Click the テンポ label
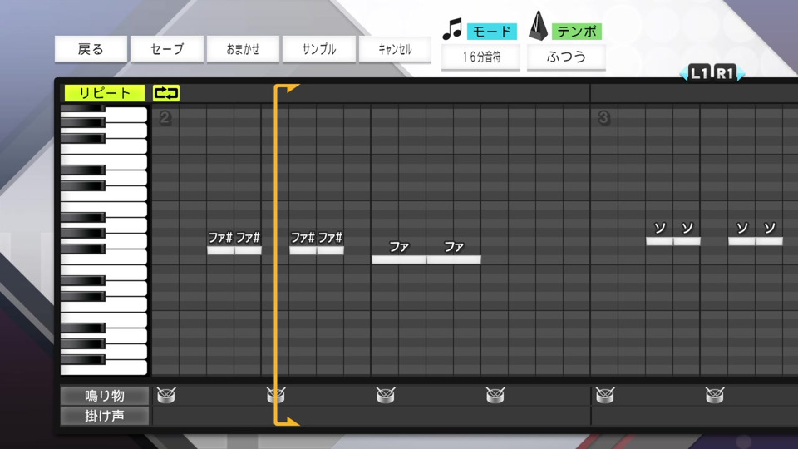 (x=577, y=32)
